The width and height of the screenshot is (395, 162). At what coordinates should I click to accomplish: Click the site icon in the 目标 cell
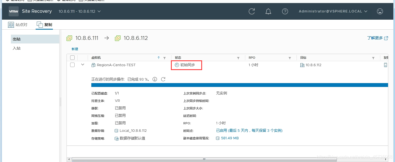(x=302, y=65)
